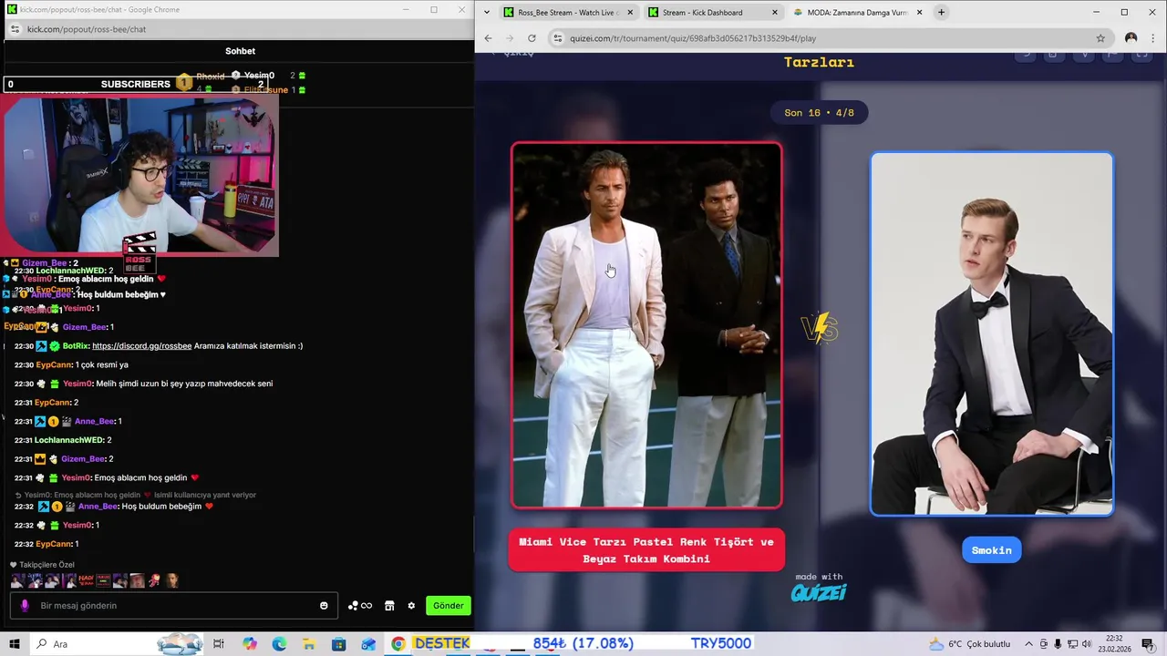Open File Explorer from the taskbar
This screenshot has width=1167, height=656.
click(309, 644)
